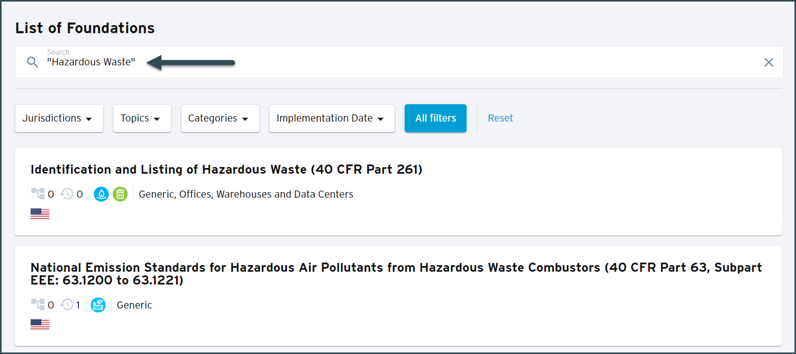Image resolution: width=796 pixels, height=354 pixels.
Task: Click history icon on Hazardous Waste Combustors card
Action: click(x=67, y=305)
